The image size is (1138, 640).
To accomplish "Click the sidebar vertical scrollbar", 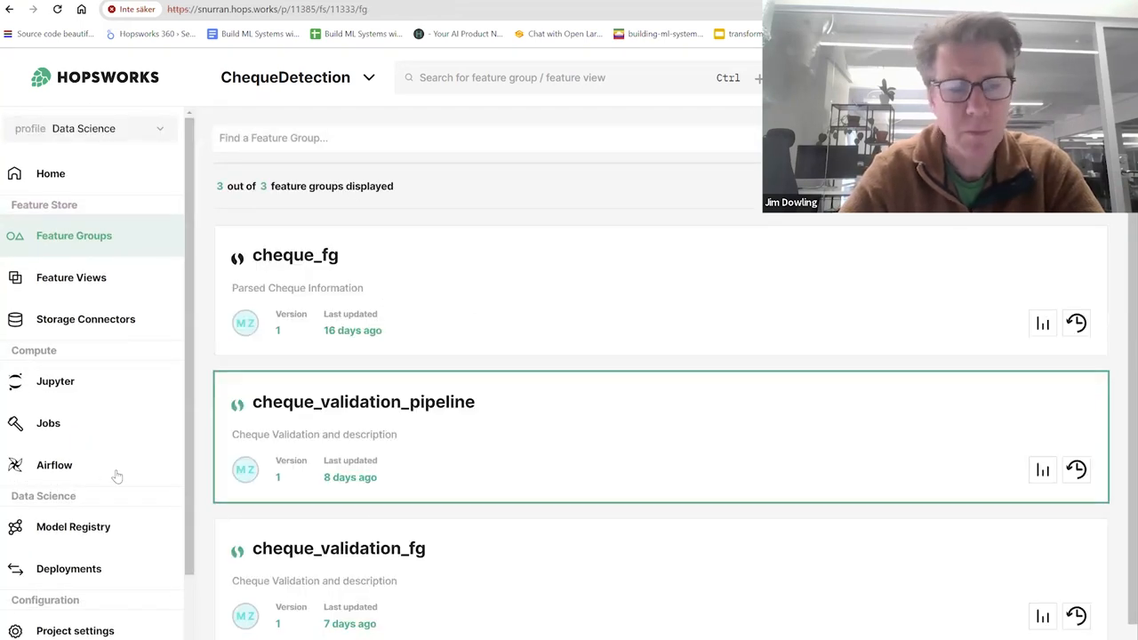I will coord(188,347).
